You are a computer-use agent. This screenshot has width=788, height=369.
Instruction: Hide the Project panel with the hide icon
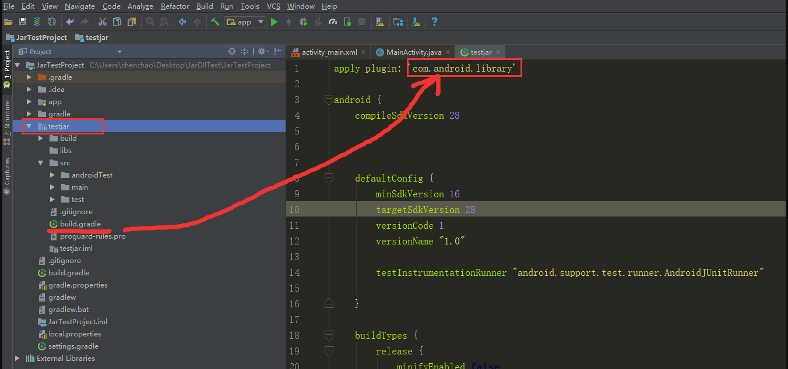pos(276,51)
